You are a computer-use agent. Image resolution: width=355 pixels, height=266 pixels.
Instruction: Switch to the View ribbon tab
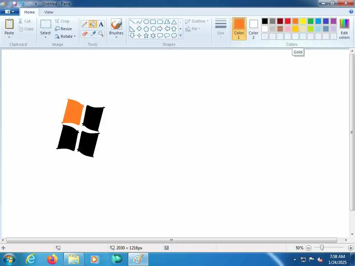point(49,12)
